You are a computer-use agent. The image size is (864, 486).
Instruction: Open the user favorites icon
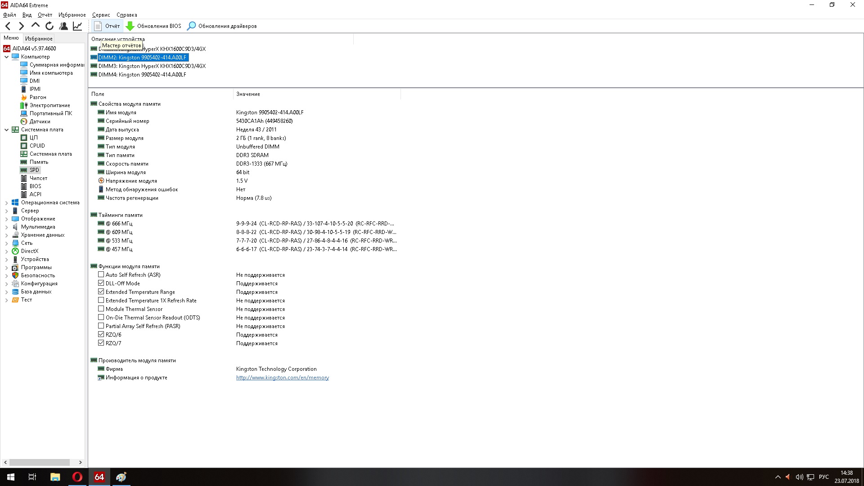[63, 26]
